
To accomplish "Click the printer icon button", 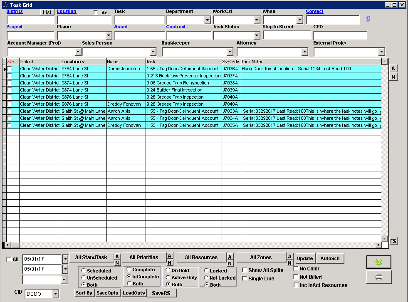I will (x=378, y=277).
